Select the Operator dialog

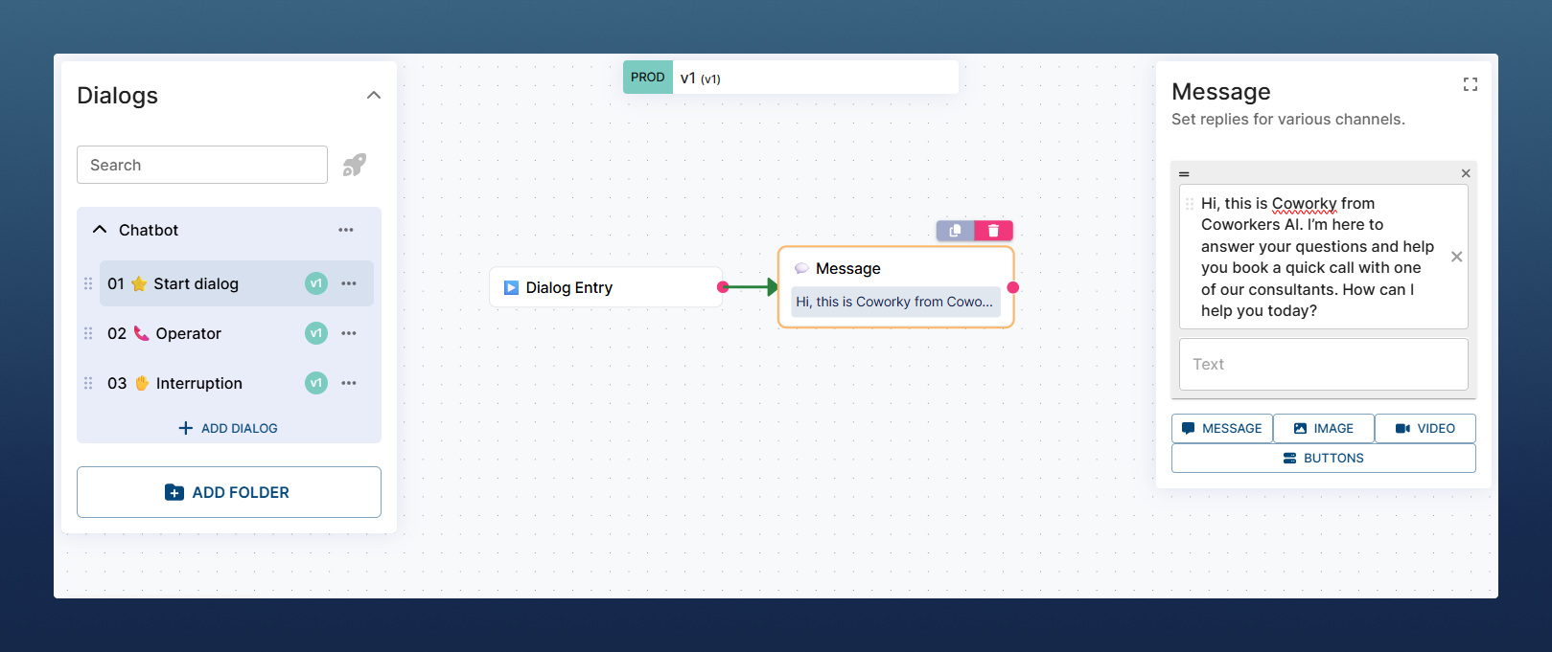pos(189,333)
